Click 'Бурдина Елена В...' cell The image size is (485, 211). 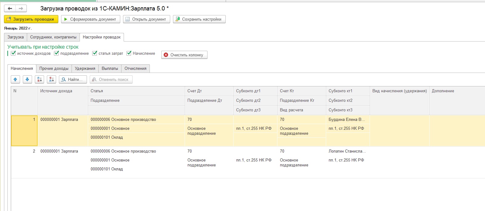(348, 120)
